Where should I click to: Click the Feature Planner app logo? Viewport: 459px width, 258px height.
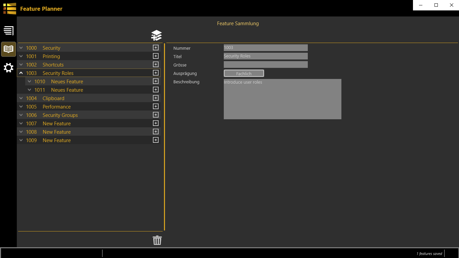(x=10, y=8)
